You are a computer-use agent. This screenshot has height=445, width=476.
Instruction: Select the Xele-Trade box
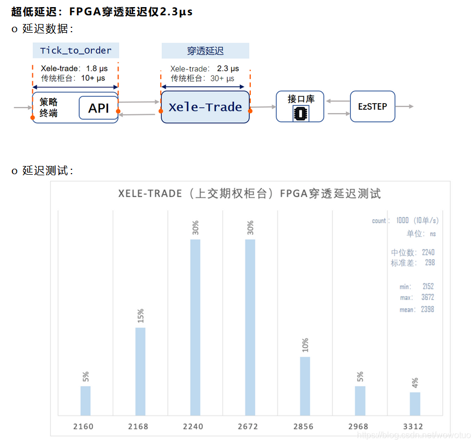(205, 107)
